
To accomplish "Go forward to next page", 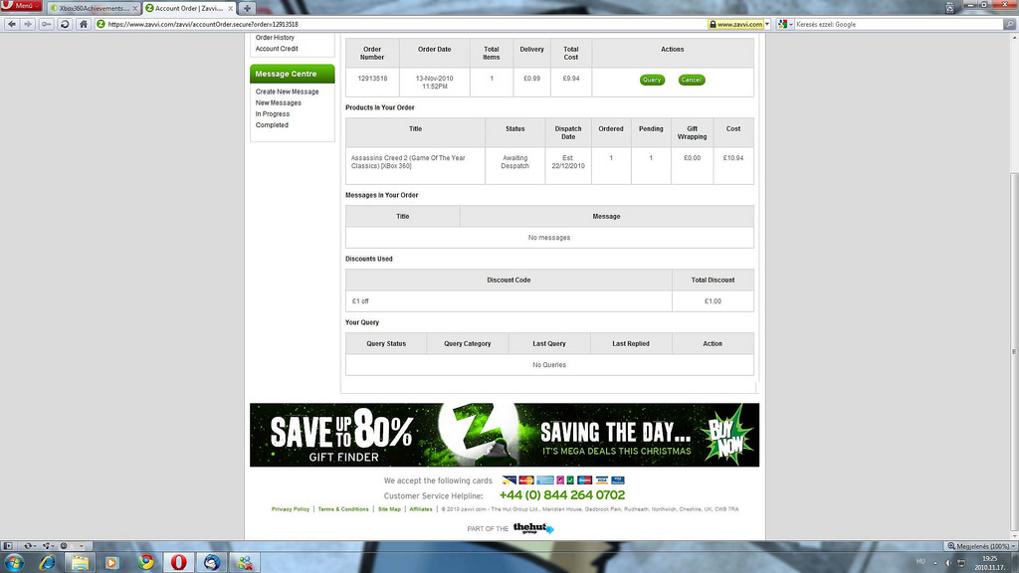I will (x=28, y=24).
